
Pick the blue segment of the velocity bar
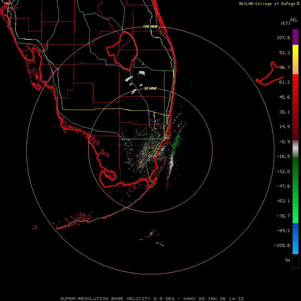point(295,238)
